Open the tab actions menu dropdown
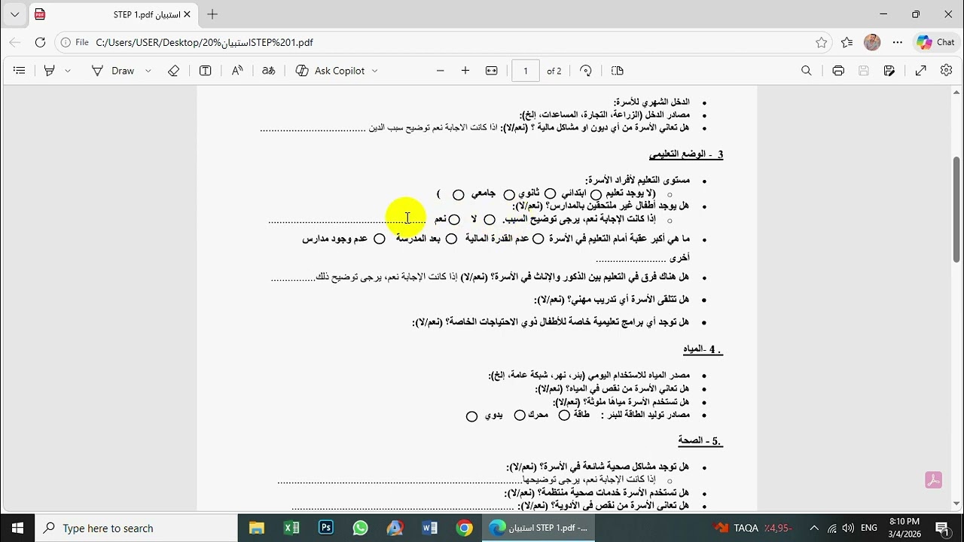964x542 pixels. [x=14, y=14]
